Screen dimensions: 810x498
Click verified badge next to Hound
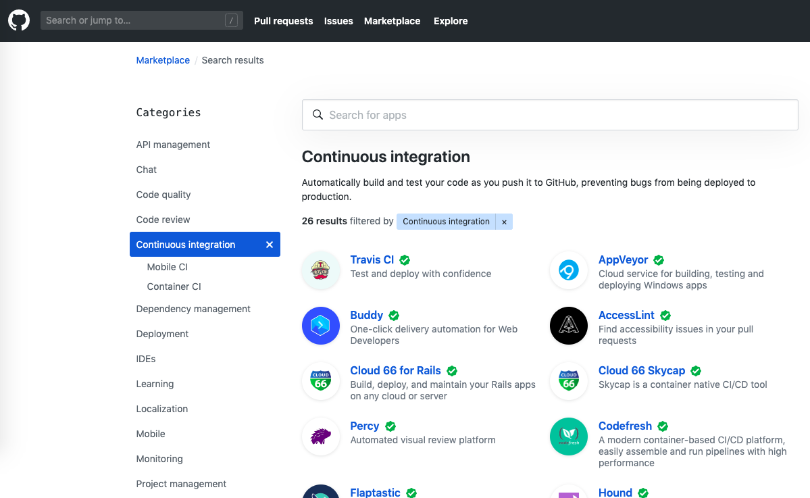coord(643,493)
